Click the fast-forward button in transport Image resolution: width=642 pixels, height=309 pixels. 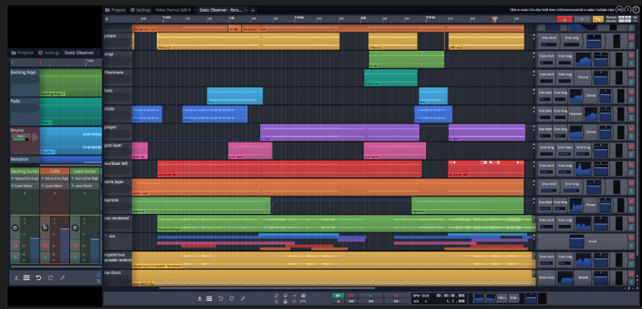coord(396,302)
